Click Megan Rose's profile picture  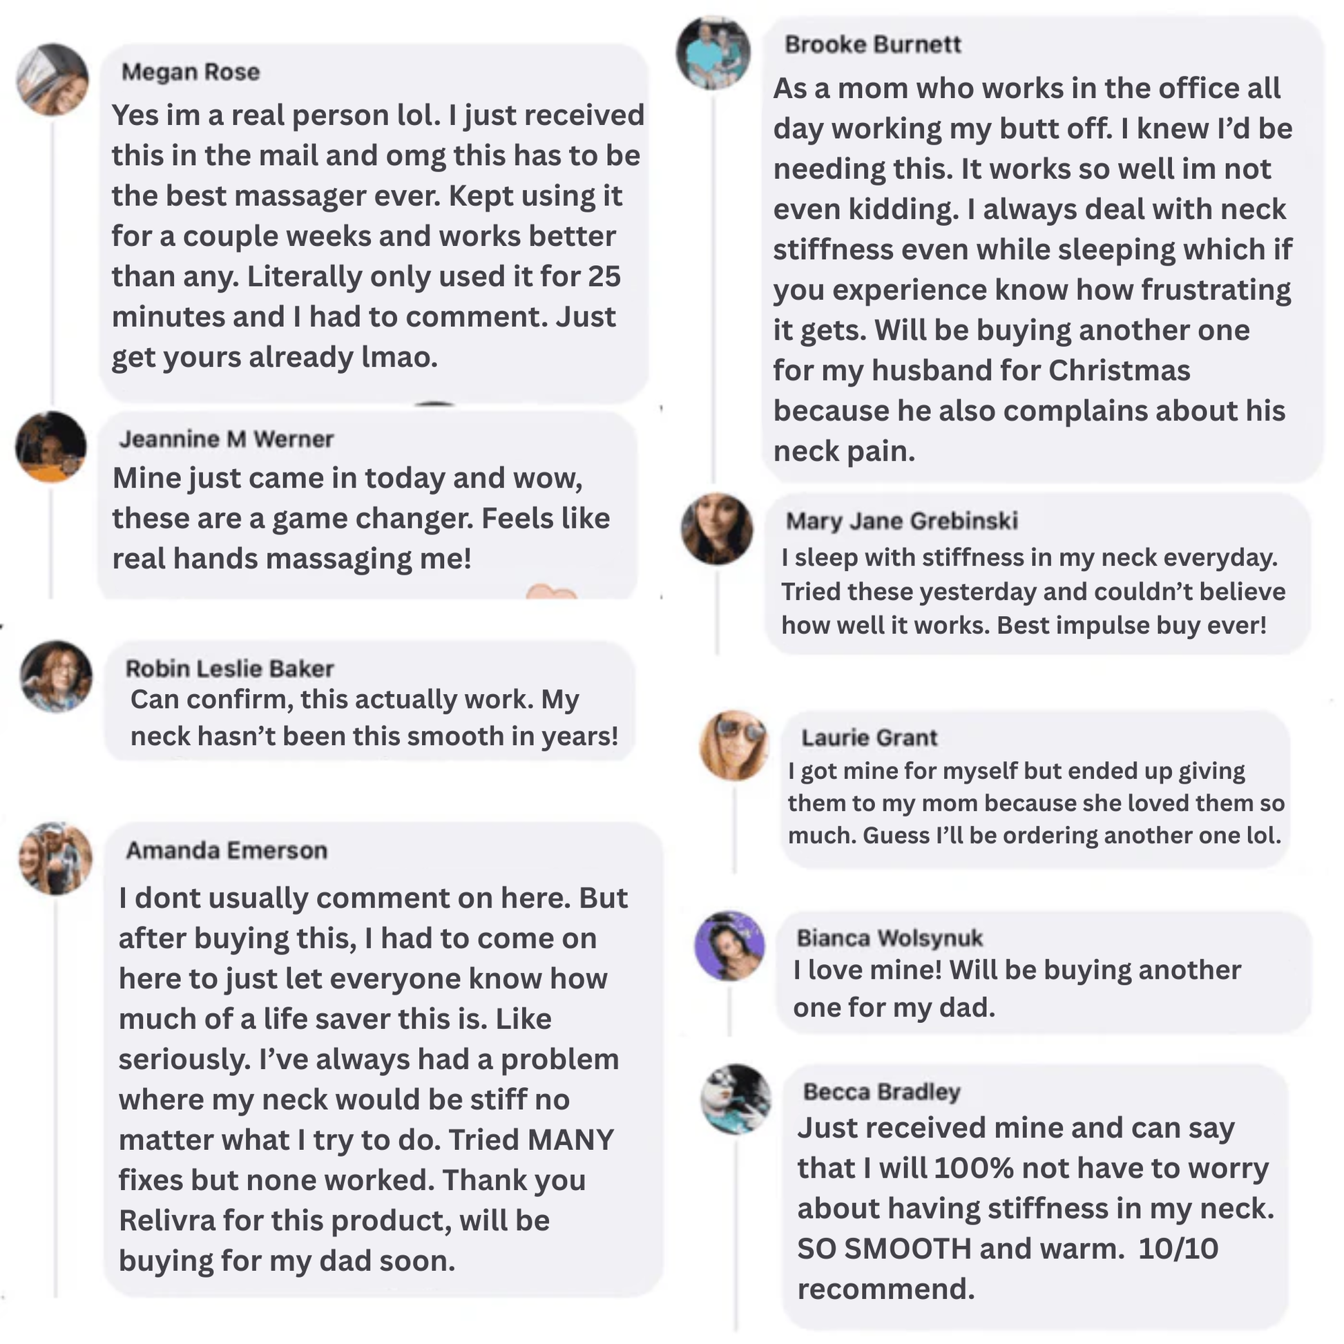tap(53, 80)
